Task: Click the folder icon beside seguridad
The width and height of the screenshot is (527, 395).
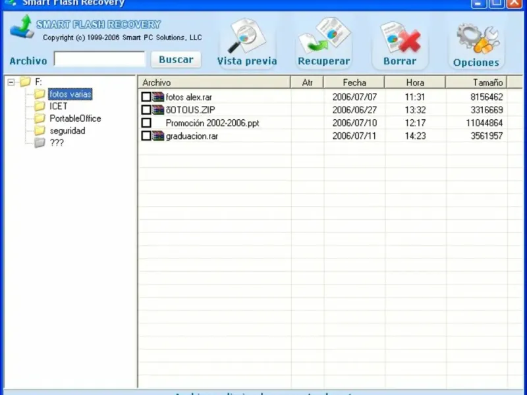Action: tap(40, 130)
